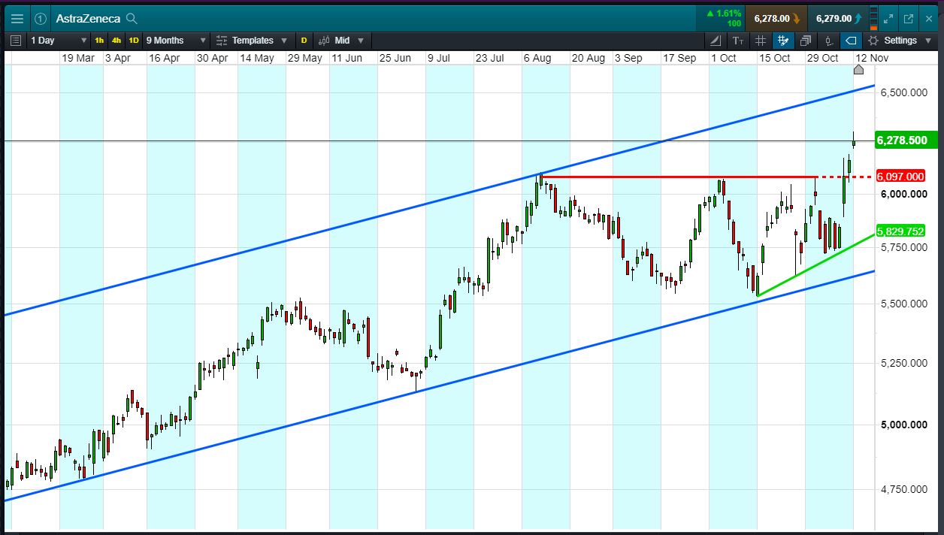Select the 1h quick interval
944x535 pixels.
point(99,41)
